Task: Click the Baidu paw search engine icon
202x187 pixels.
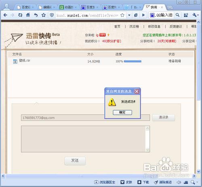Action: coord(152,15)
